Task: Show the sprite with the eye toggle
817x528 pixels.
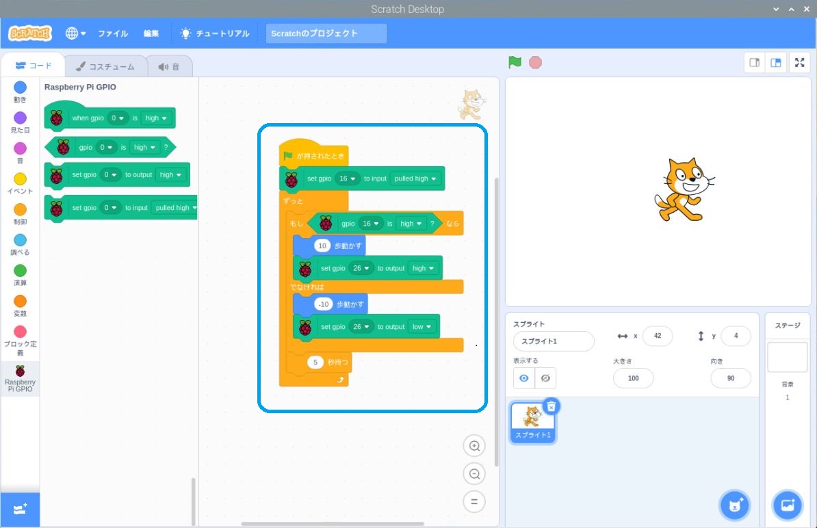Action: coord(523,378)
